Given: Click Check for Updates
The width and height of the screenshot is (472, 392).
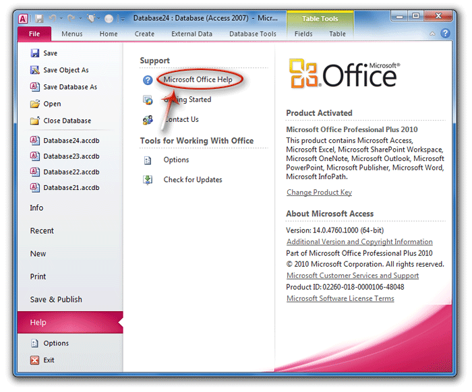Looking at the screenshot, I should 193,179.
